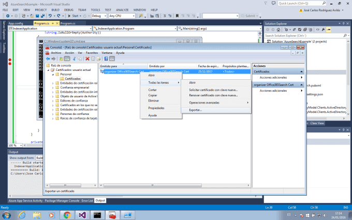This screenshot has height=220, width=352.
Task: Click the Save icon in the Visual Studio toolbar
Action: [37, 16]
